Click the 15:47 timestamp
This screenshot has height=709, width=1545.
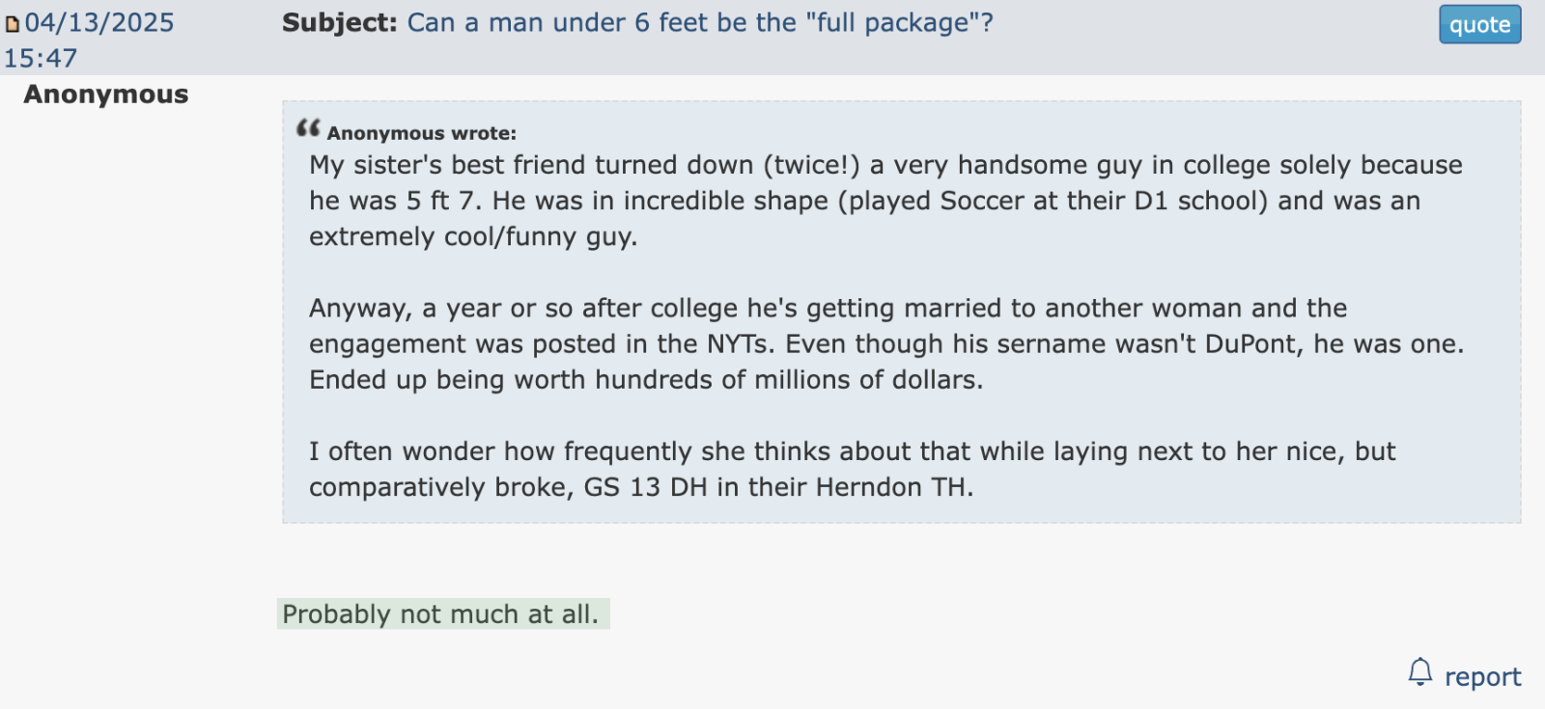pos(41,58)
